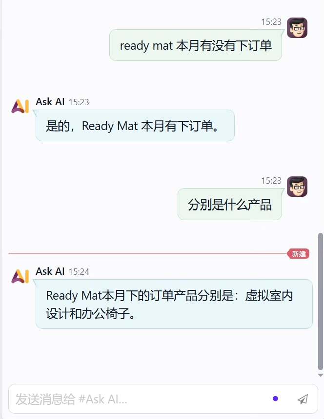Click Ask AI sender name at 15:23

click(x=50, y=102)
